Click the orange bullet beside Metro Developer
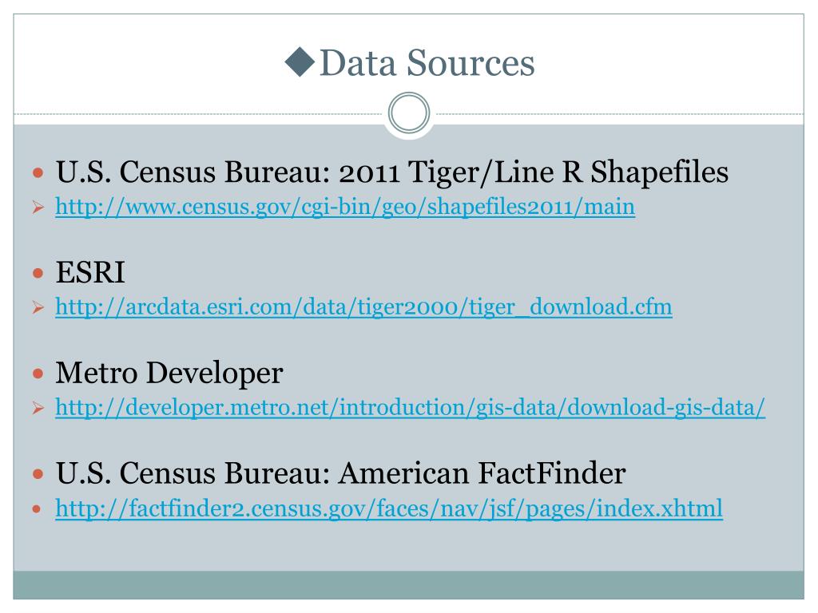The image size is (818, 613). pyautogui.click(x=38, y=374)
